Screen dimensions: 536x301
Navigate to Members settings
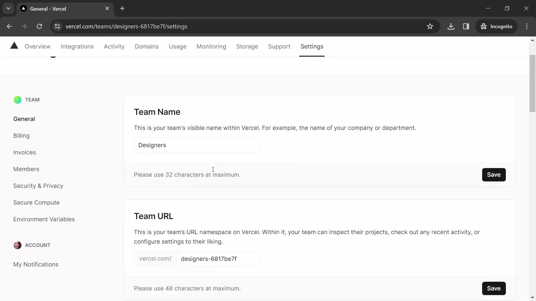26,169
